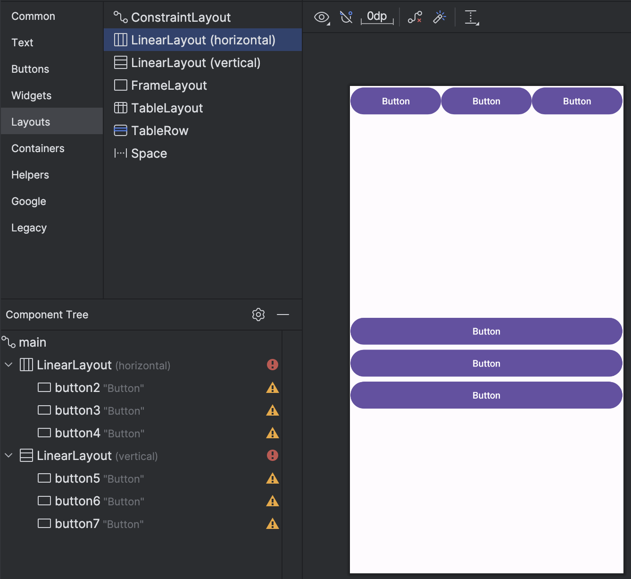Select top Button of vertical stack preview
This screenshot has height=579, width=631.
point(486,331)
